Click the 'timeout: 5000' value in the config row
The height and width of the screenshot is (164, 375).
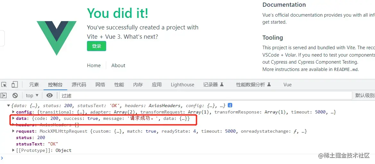[308, 112]
